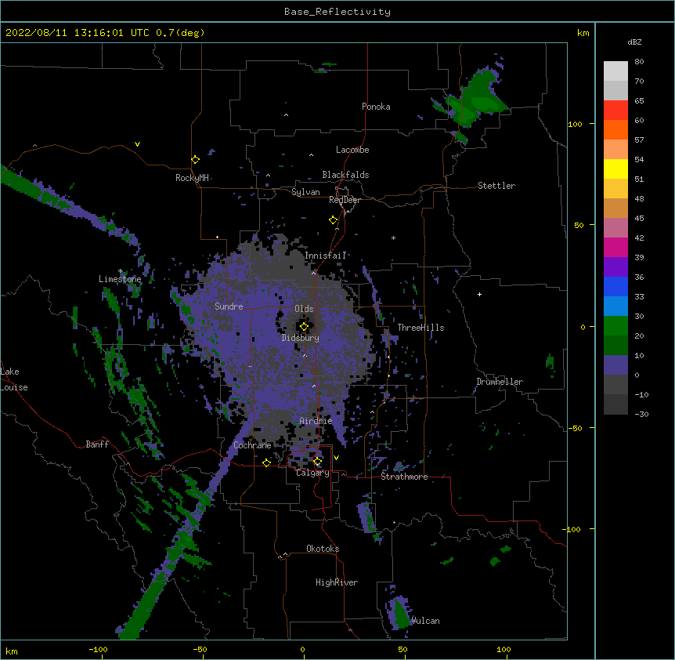Click the yellow diamond marker beside RockyMH

[195, 160]
